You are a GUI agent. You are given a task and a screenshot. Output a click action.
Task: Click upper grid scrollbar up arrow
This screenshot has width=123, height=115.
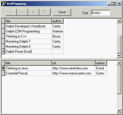[x=119, y=21]
